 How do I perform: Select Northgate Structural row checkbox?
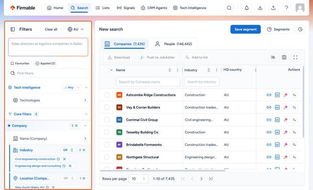pyautogui.click(x=106, y=157)
